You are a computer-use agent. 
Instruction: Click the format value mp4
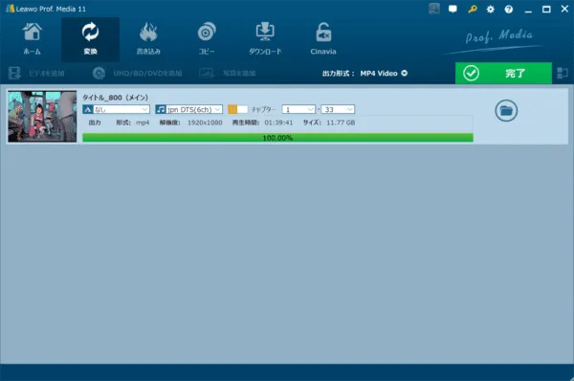pos(143,123)
